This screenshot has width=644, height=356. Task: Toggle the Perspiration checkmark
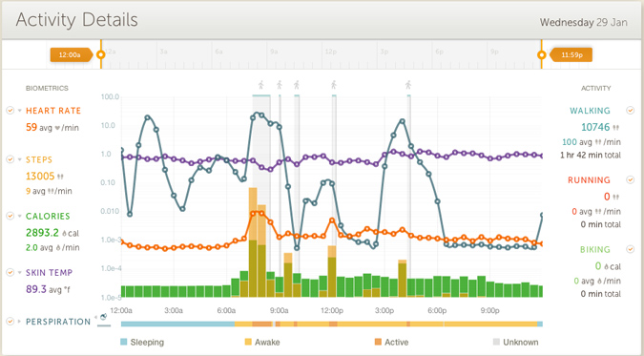(10, 321)
